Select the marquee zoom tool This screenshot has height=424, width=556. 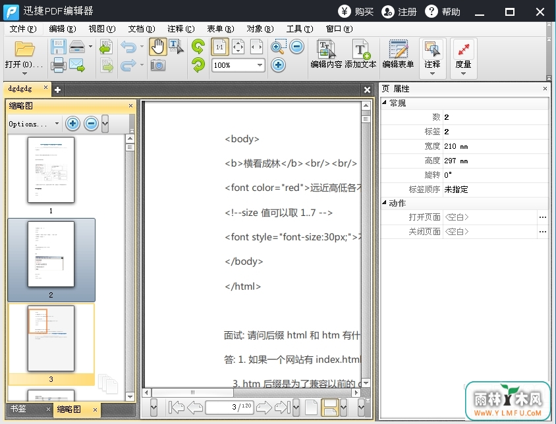click(x=279, y=47)
